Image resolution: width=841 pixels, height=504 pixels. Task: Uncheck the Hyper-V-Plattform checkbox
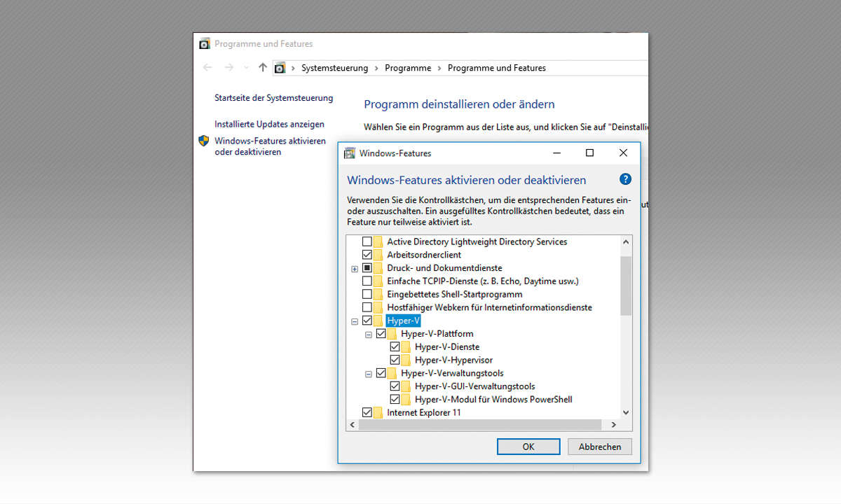coord(381,334)
